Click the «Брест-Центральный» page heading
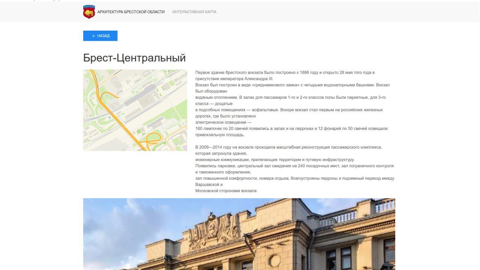Viewport: 480px width, 270px height. coord(134,58)
